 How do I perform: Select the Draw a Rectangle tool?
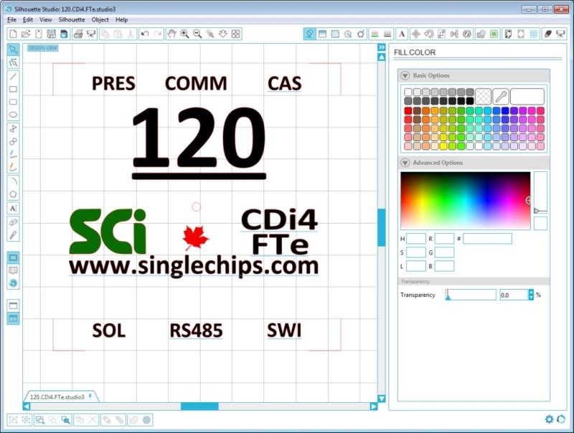tap(13, 89)
